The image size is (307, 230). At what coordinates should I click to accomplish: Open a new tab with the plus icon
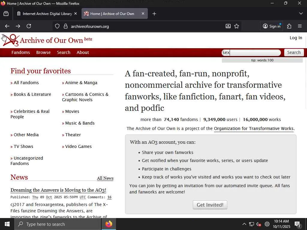tap(154, 14)
